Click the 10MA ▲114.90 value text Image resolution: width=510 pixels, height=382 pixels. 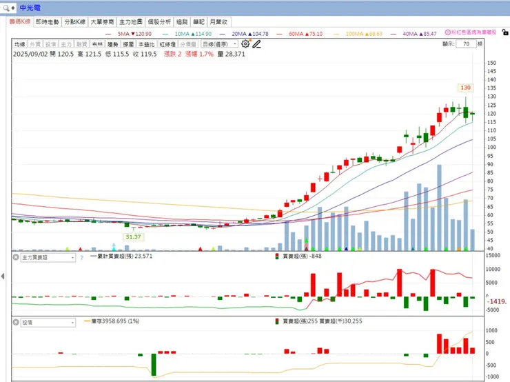[193, 34]
